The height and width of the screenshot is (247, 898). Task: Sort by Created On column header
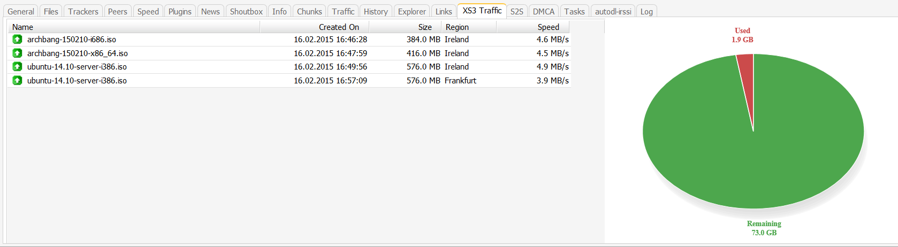(338, 27)
